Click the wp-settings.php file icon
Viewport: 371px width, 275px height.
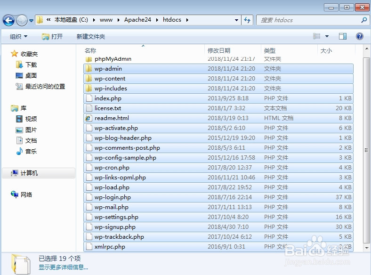coord(89,217)
